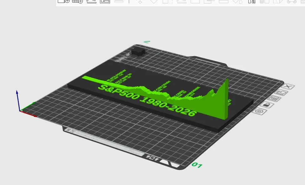Toggle the plate lock icon

point(267,105)
